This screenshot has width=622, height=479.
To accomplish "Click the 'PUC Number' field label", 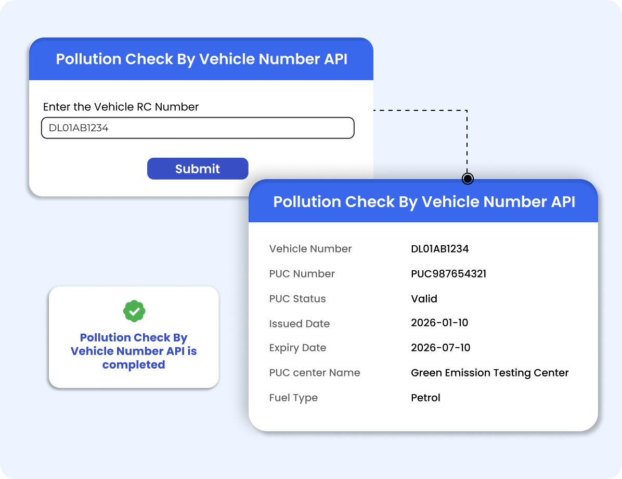I will tap(302, 274).
